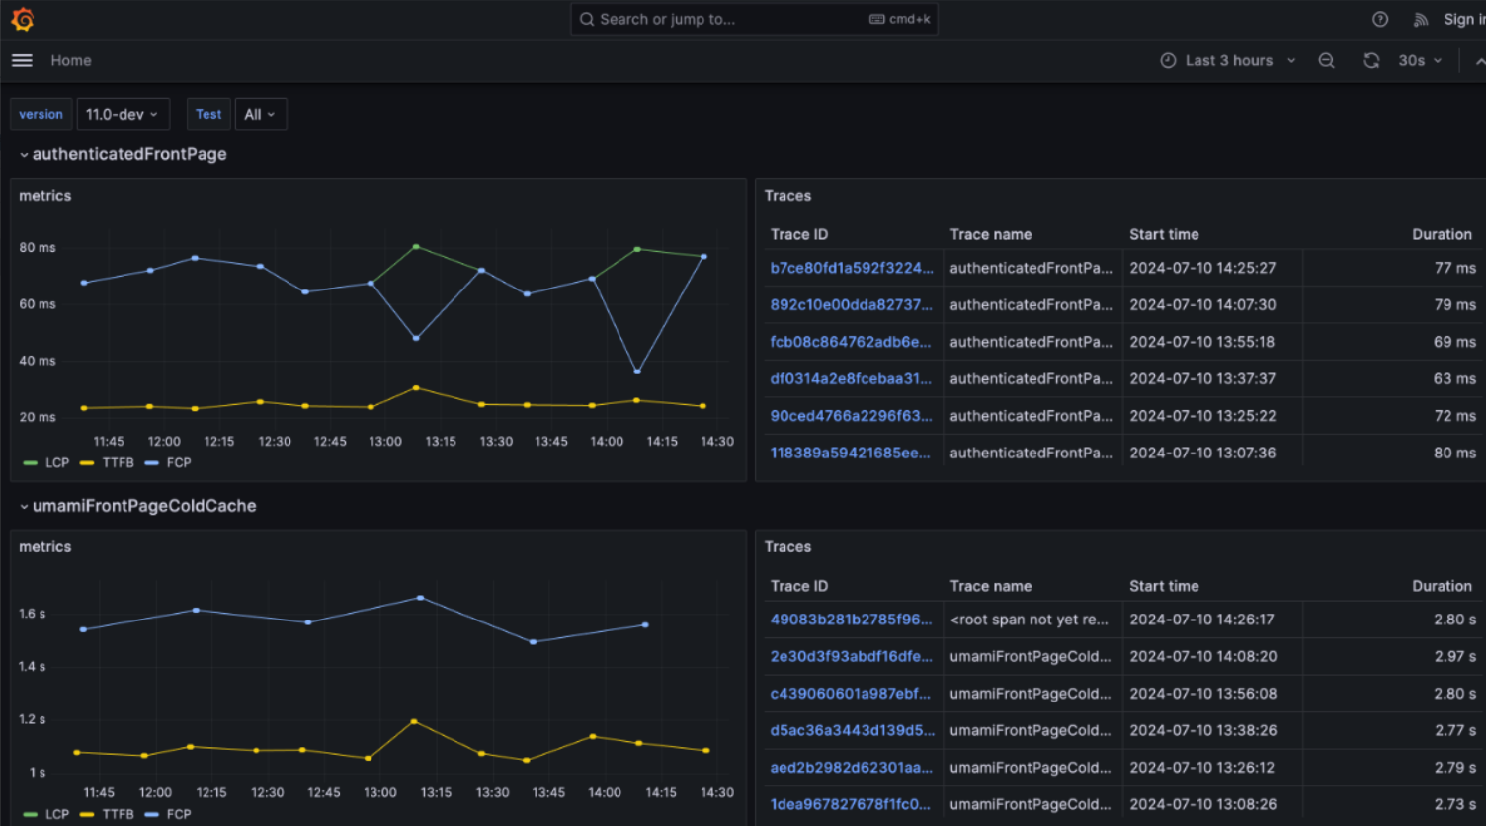The height and width of the screenshot is (826, 1486).
Task: Collapse the top toolbar chevron
Action: (x=1479, y=61)
